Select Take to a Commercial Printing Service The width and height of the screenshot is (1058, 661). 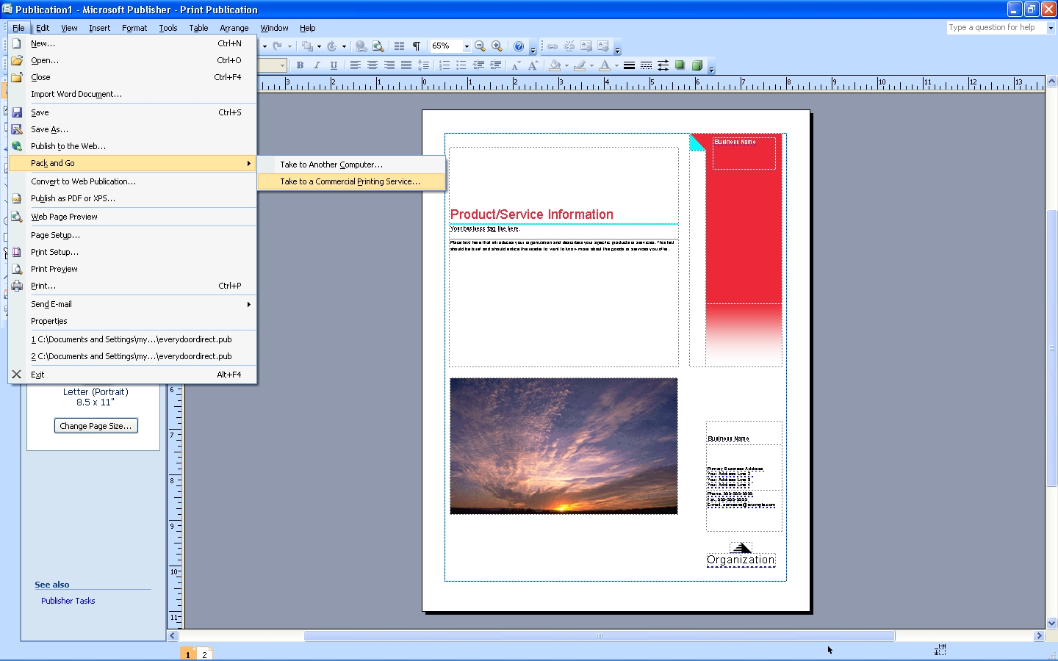(351, 181)
